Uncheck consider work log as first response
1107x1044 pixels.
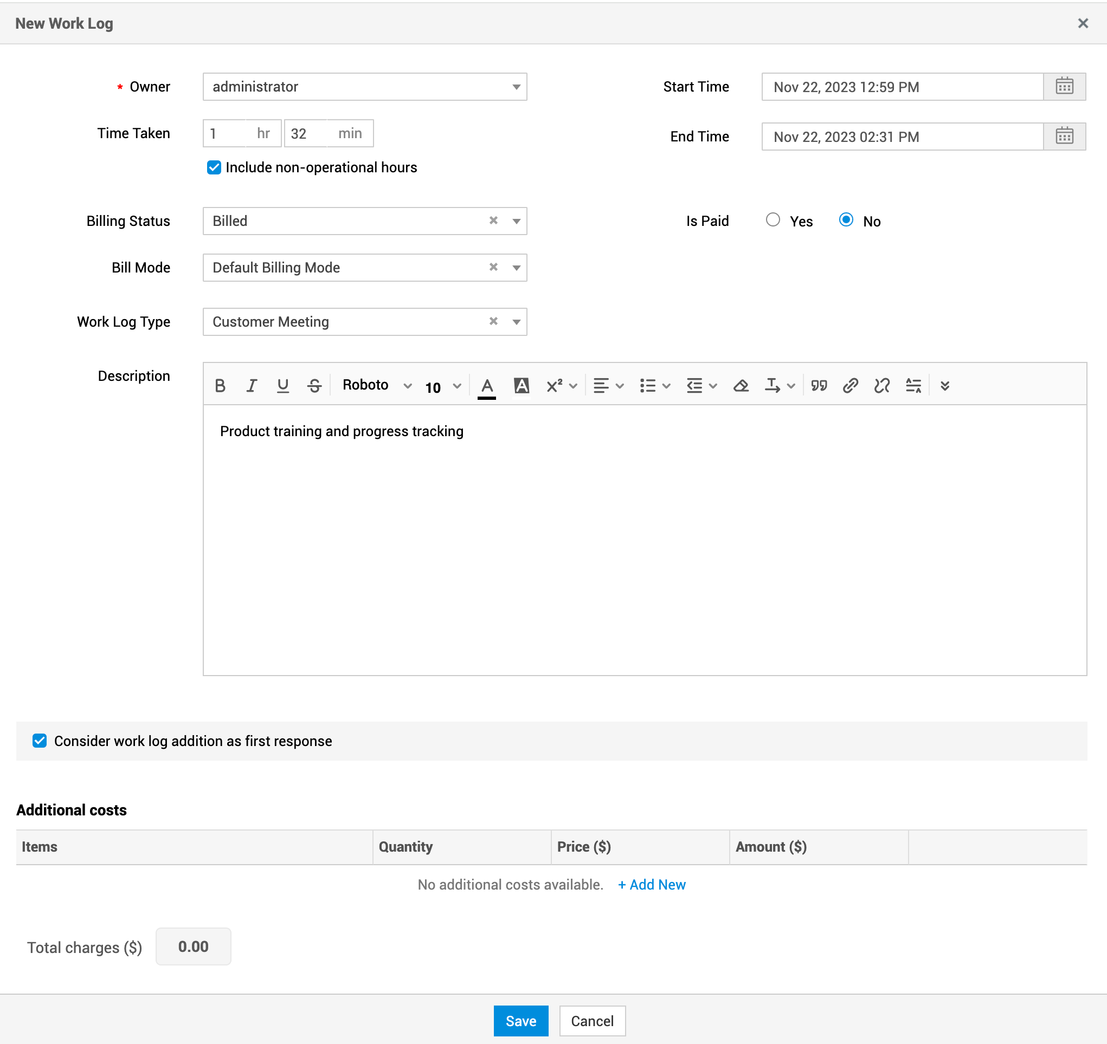click(x=40, y=741)
